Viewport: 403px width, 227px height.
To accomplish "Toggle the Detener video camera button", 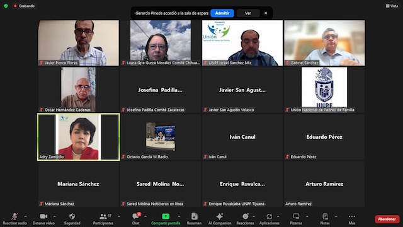I will 43,216.
